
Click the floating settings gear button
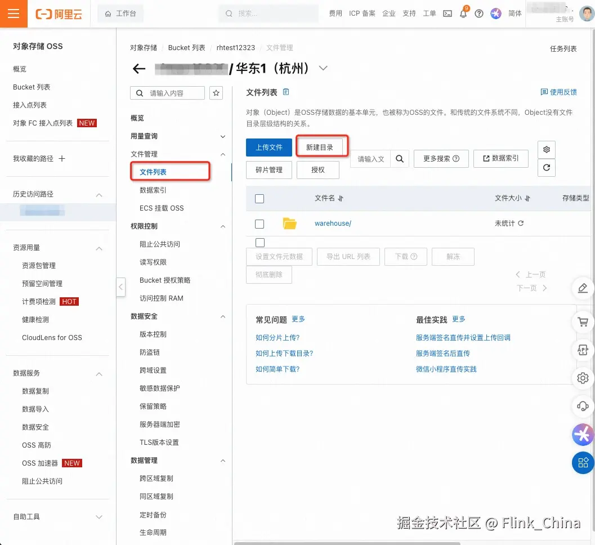click(583, 378)
